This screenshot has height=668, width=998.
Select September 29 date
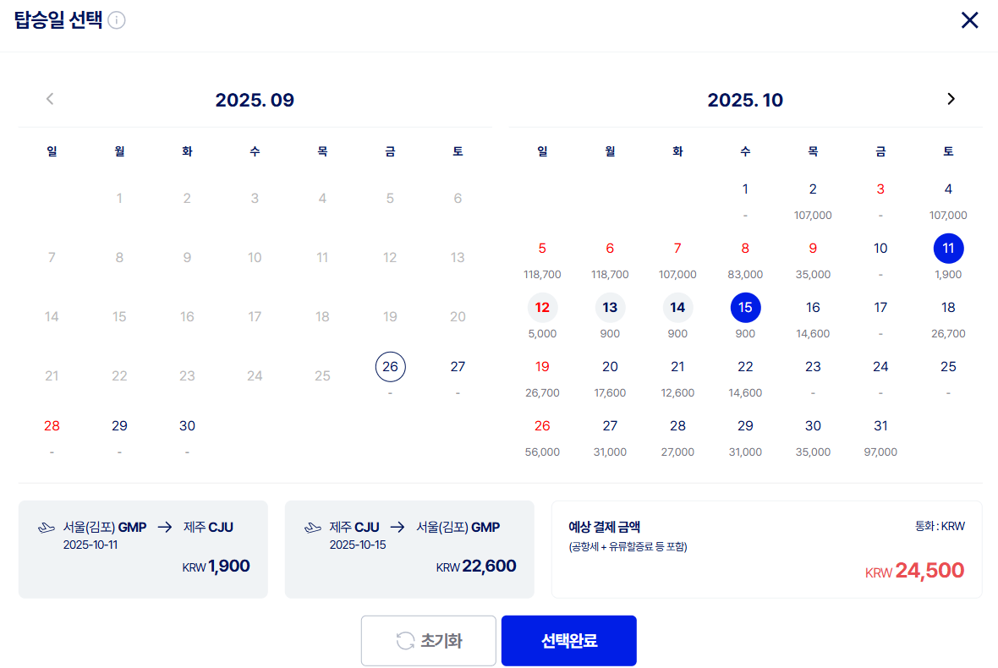coord(119,425)
